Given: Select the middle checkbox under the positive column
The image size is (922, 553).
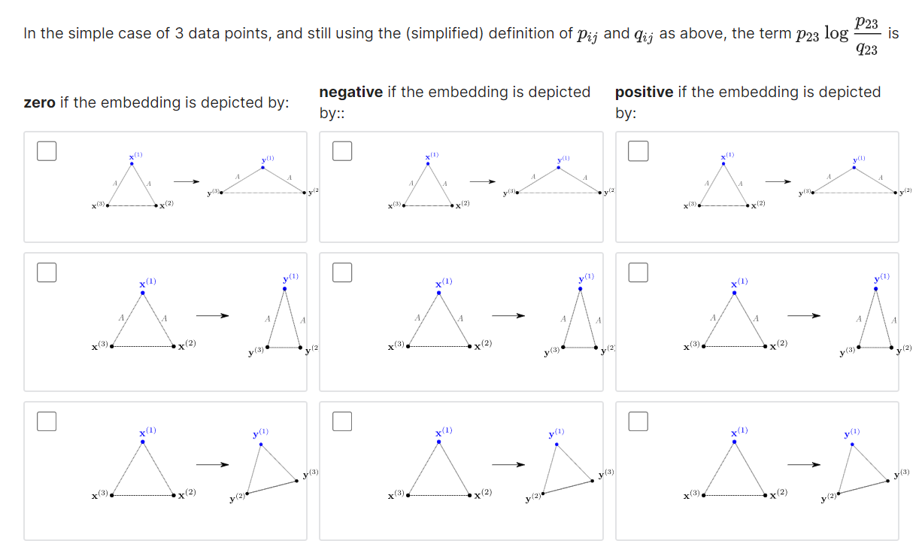Looking at the screenshot, I should click(x=638, y=272).
